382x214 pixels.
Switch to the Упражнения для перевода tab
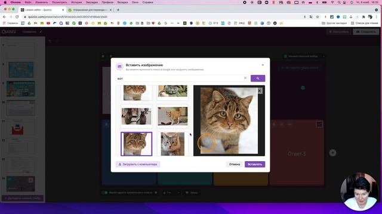(90, 10)
